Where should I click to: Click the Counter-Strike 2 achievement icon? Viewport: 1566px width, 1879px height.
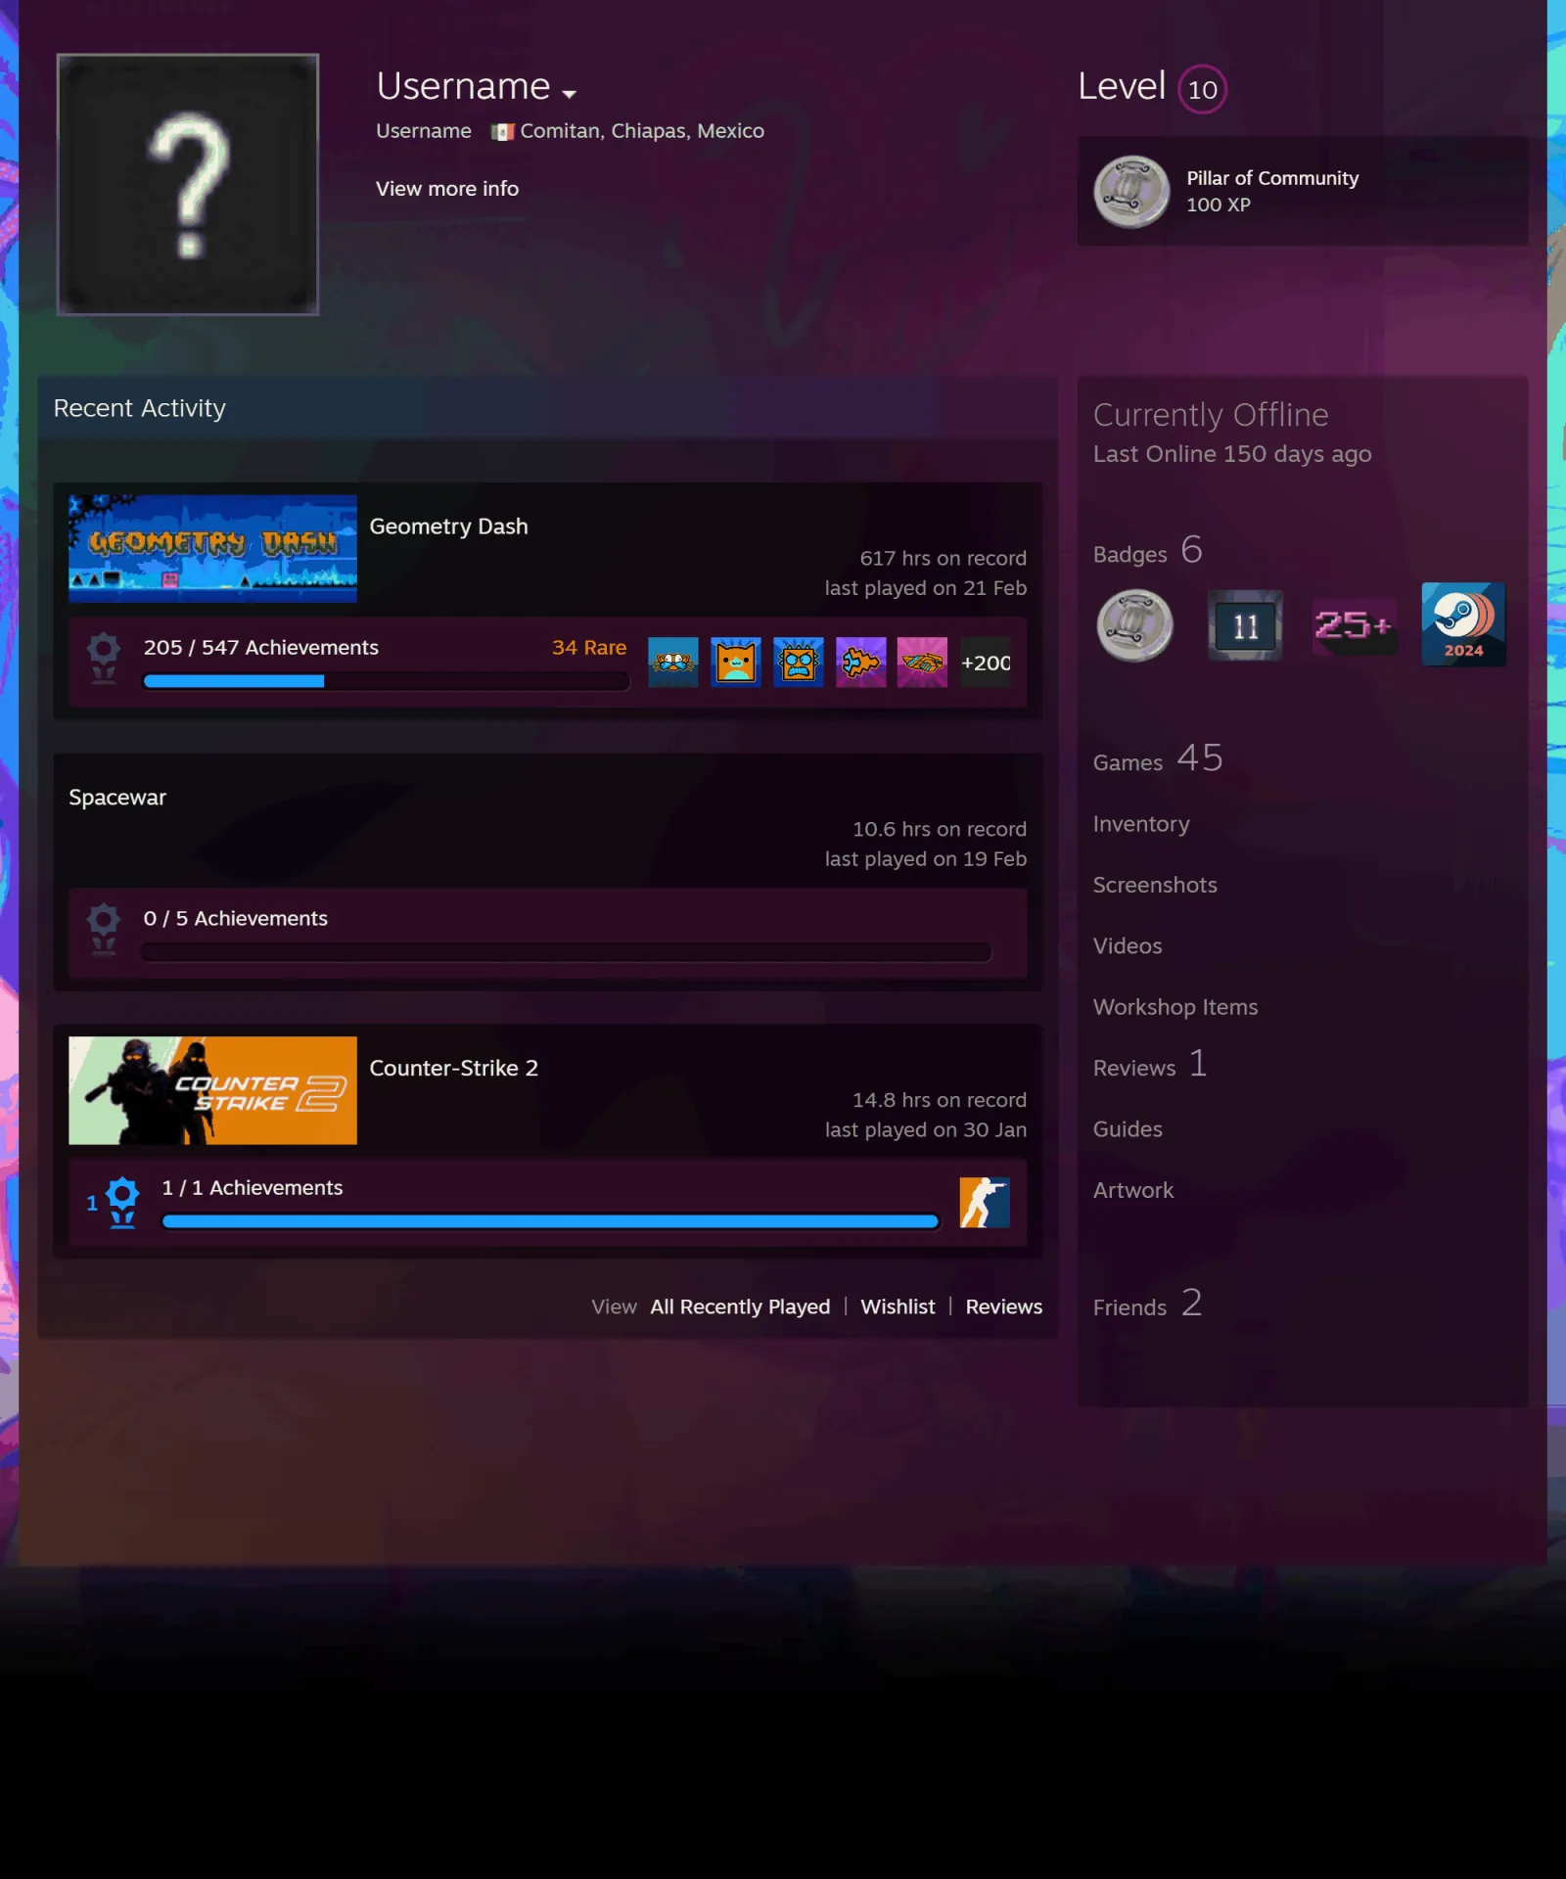click(985, 1202)
